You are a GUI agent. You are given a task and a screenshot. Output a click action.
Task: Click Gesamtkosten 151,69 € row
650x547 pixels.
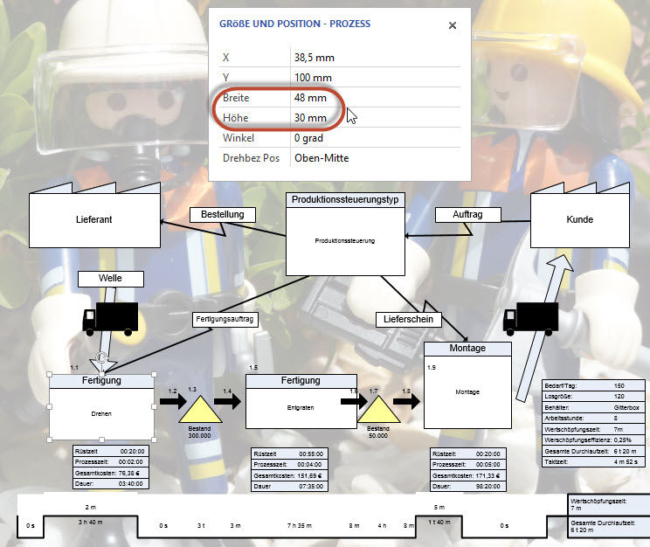pyautogui.click(x=289, y=475)
